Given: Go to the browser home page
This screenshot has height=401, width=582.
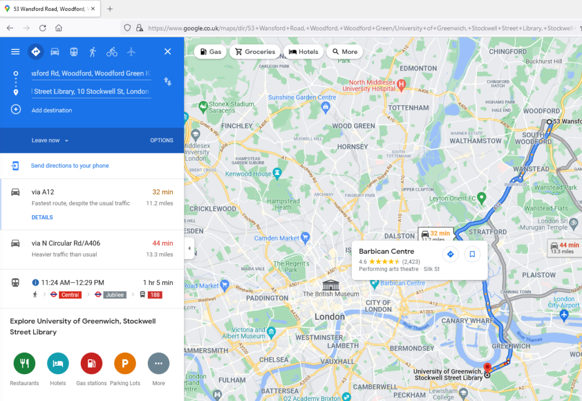Looking at the screenshot, I should (59, 28).
